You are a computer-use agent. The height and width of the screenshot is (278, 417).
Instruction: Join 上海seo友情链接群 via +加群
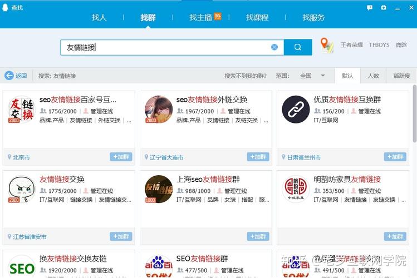click(x=258, y=236)
